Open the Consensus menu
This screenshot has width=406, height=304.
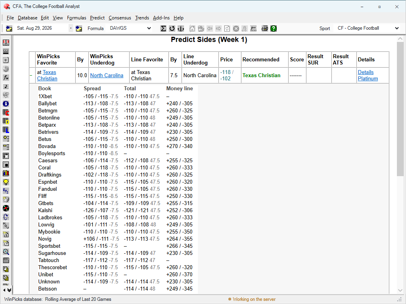[120, 18]
